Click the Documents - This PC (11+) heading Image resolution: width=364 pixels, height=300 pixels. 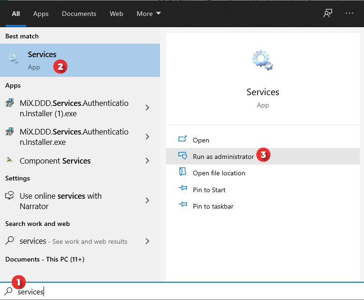[45, 259]
